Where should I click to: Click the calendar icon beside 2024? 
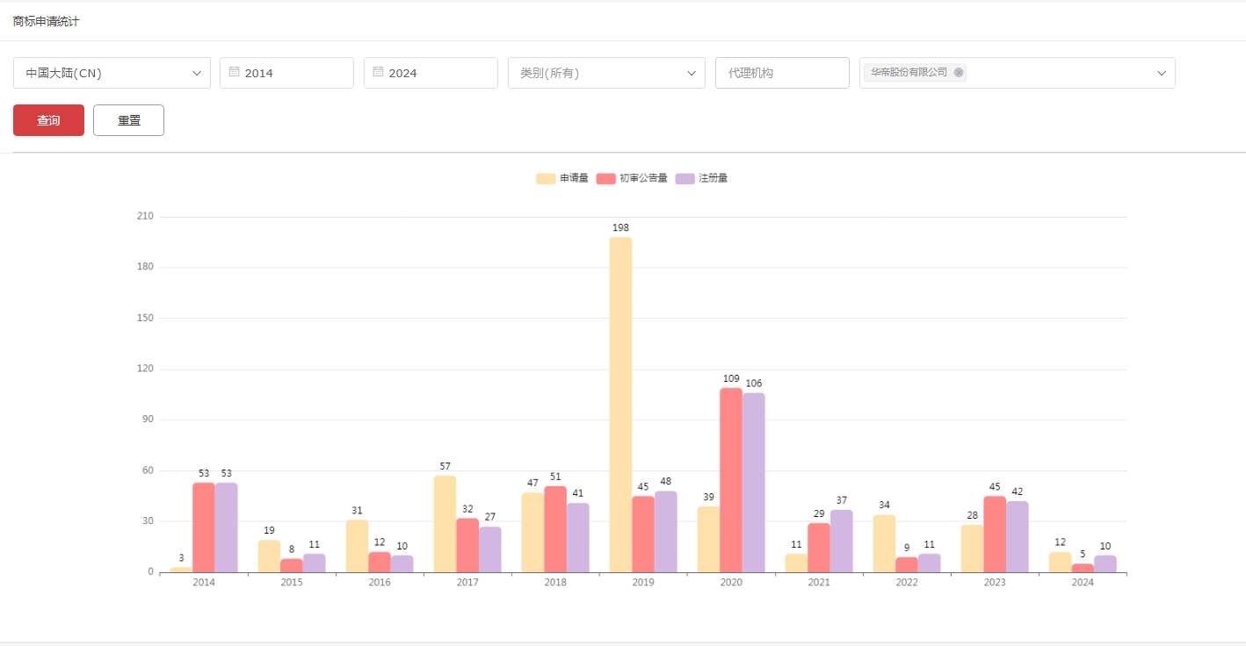tap(378, 72)
